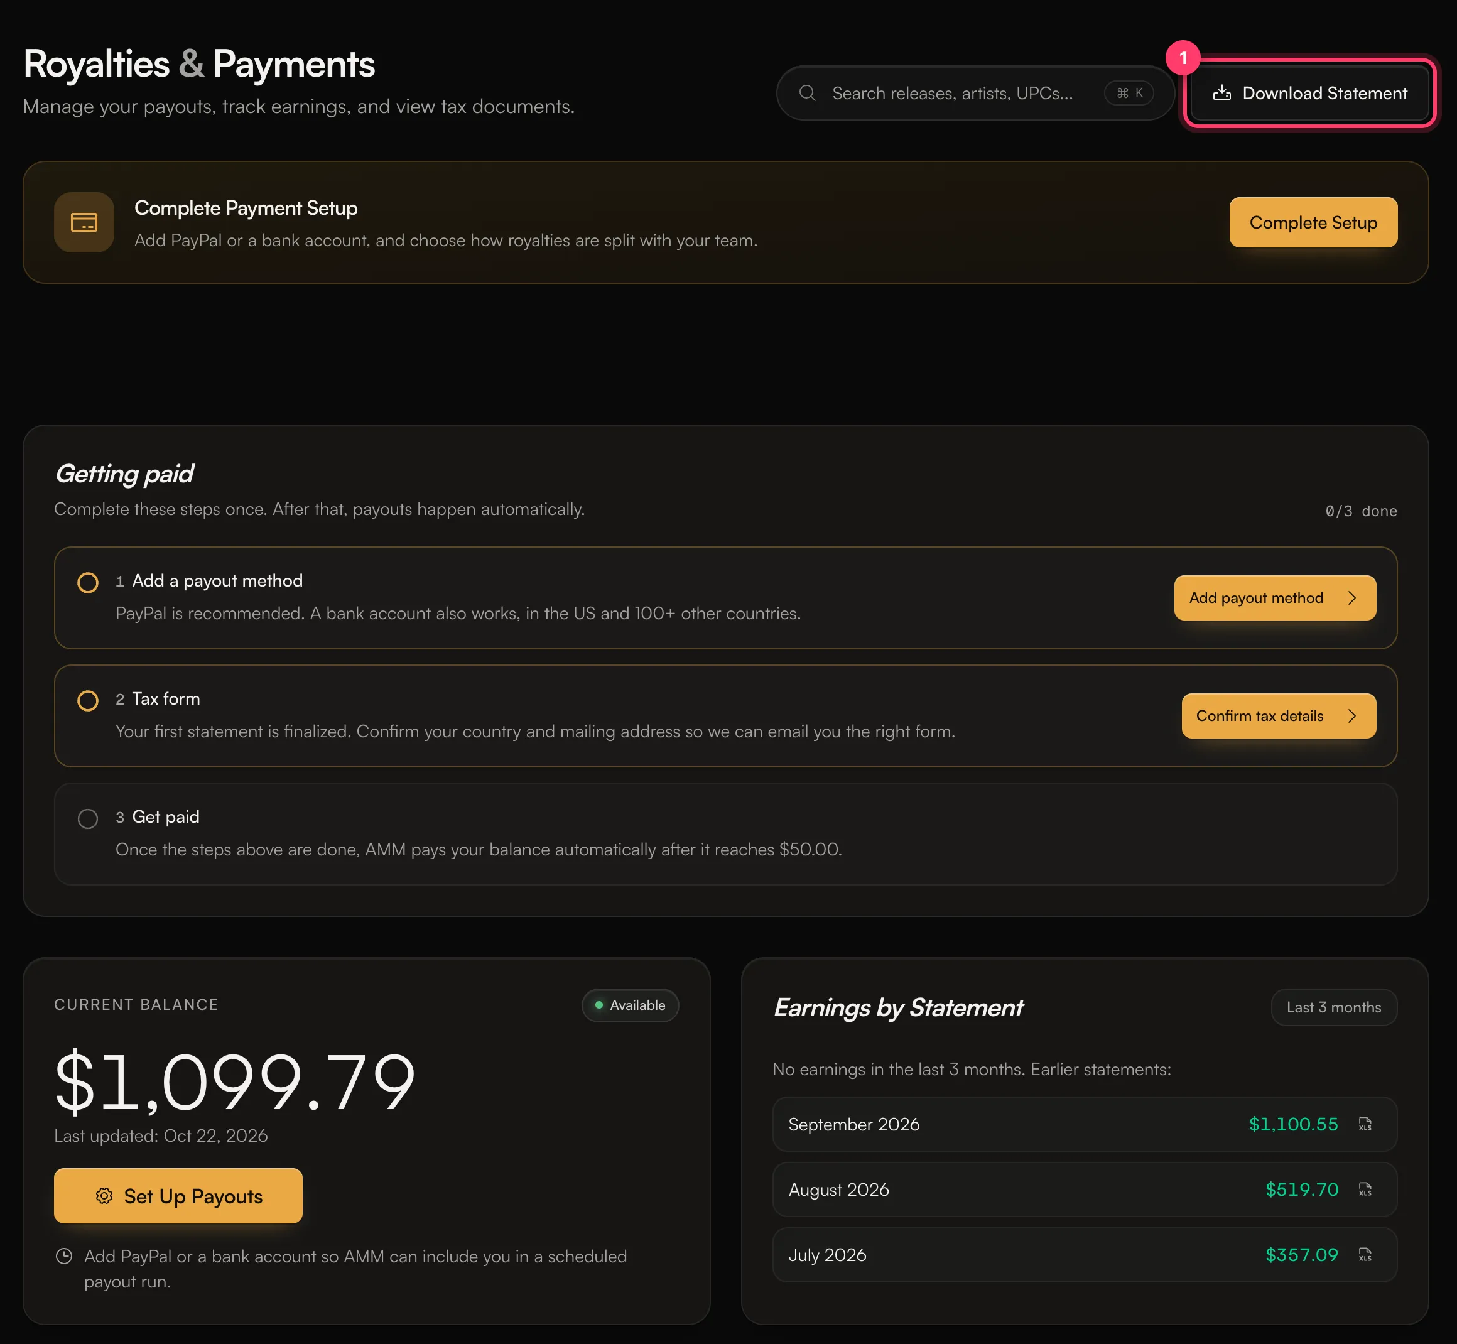Click the Tax form step title
Screen dimensions: 1457x1344
click(166, 699)
